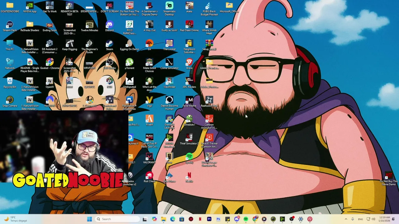This screenshot has height=224, width=399.
Task: Open the GOATEDNOOBIE folder on the desktop
Action: coord(10,7)
